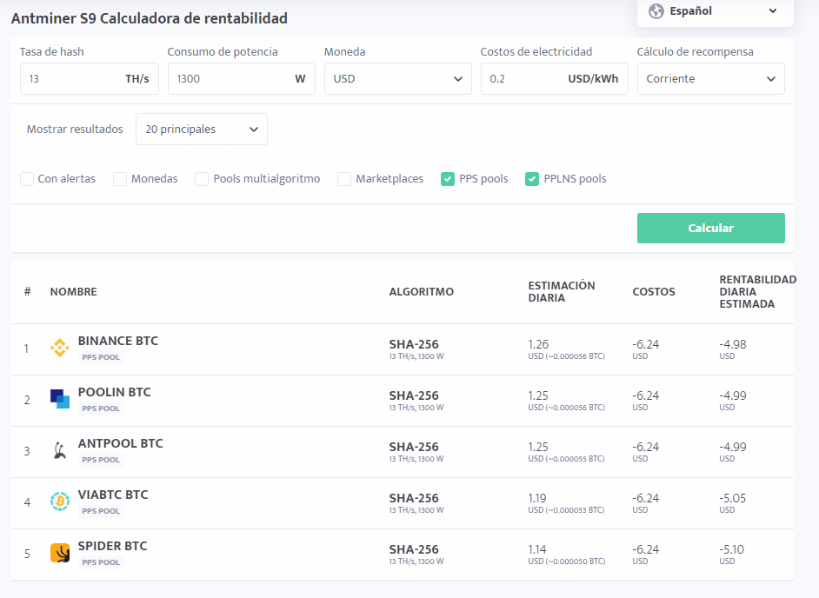Click the 1.26 daily estimate value
Viewport: 819px width, 598px height.
tap(538, 344)
